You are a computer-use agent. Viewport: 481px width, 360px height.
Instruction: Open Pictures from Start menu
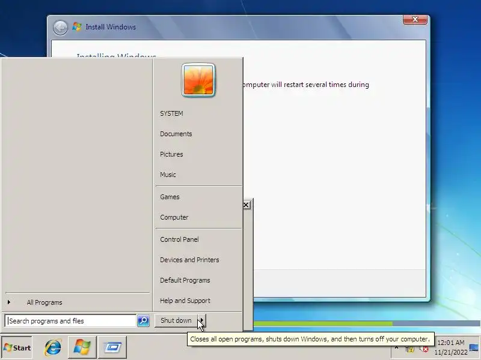click(171, 154)
